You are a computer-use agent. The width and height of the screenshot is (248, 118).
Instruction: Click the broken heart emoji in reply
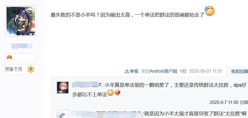tap(117, 93)
